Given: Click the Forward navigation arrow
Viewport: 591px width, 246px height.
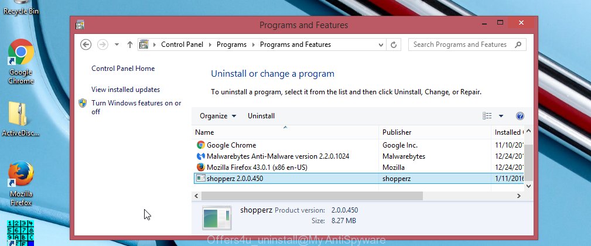Looking at the screenshot, I should tap(103, 45).
